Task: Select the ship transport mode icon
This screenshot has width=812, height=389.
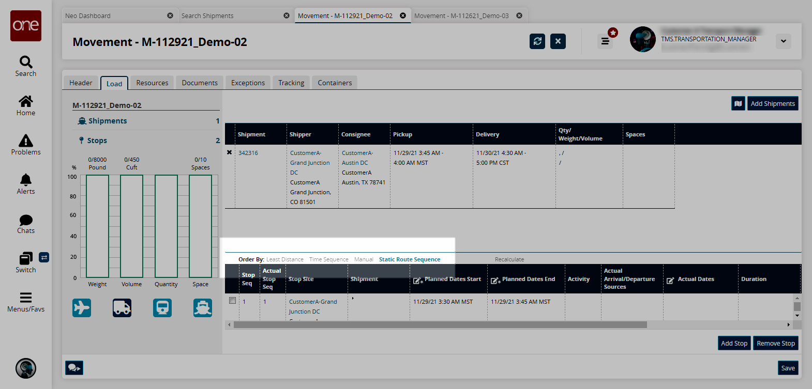Action: coord(203,308)
